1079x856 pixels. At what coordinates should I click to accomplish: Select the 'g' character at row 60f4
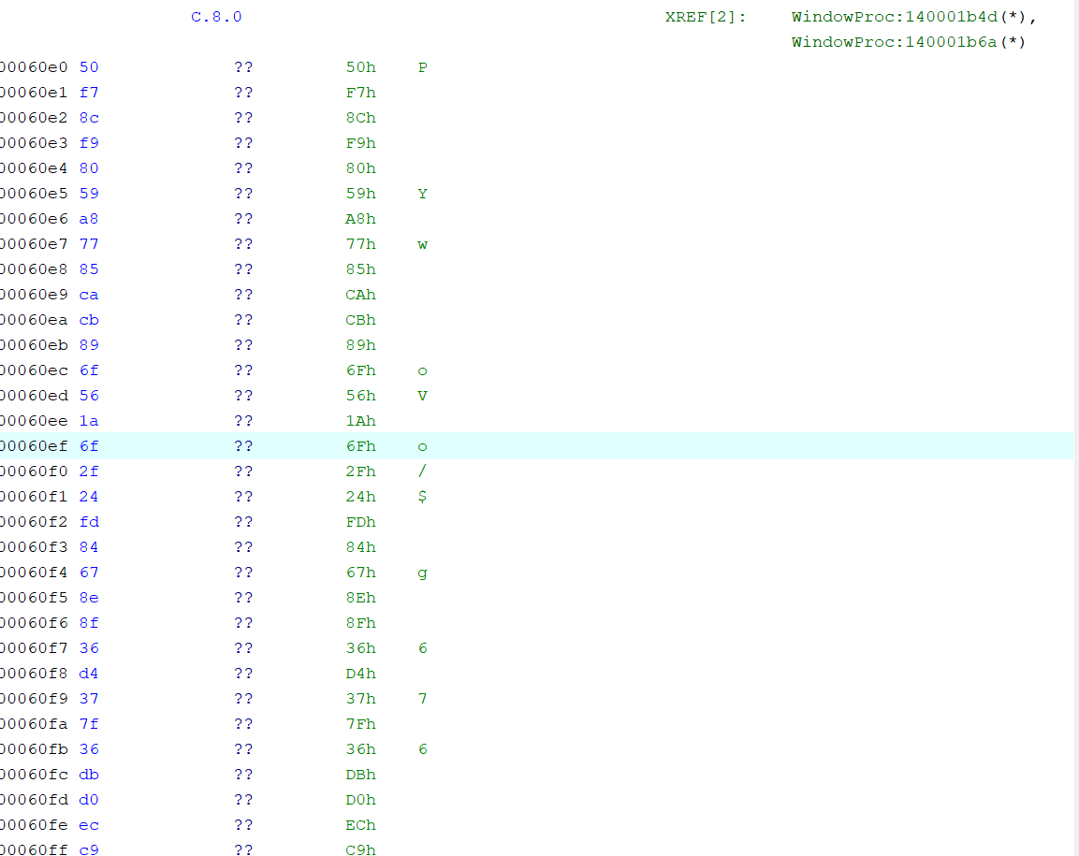422,573
